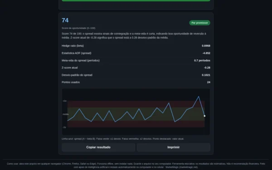This screenshot has height=170, width=272.
Task: Click the Como usar footer note
Action: [x=136, y=165]
